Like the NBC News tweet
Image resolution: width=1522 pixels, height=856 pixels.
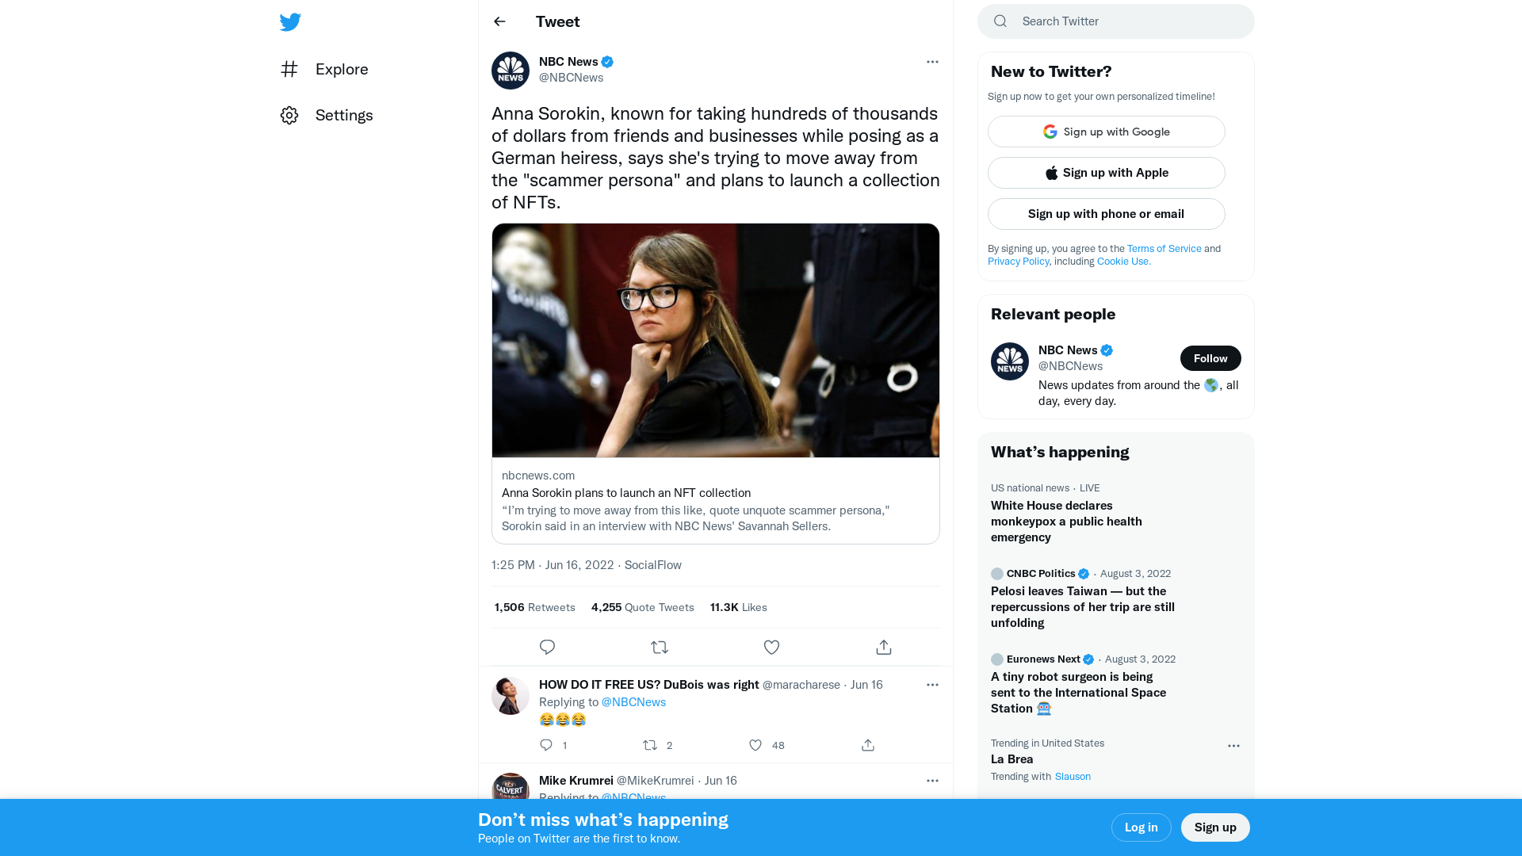click(771, 648)
